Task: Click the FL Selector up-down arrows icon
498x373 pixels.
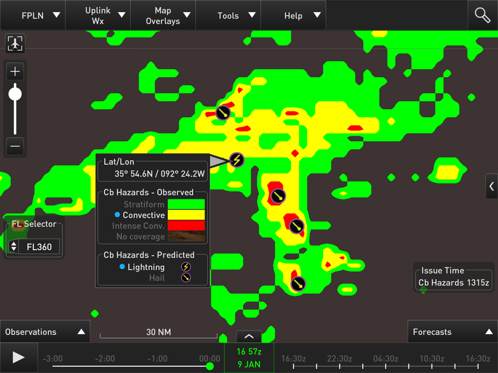Action: click(13, 247)
